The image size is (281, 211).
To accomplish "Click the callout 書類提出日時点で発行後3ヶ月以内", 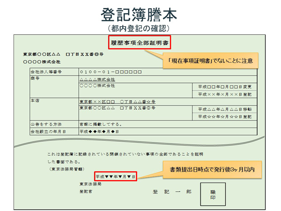I will pyautogui.click(x=212, y=170).
